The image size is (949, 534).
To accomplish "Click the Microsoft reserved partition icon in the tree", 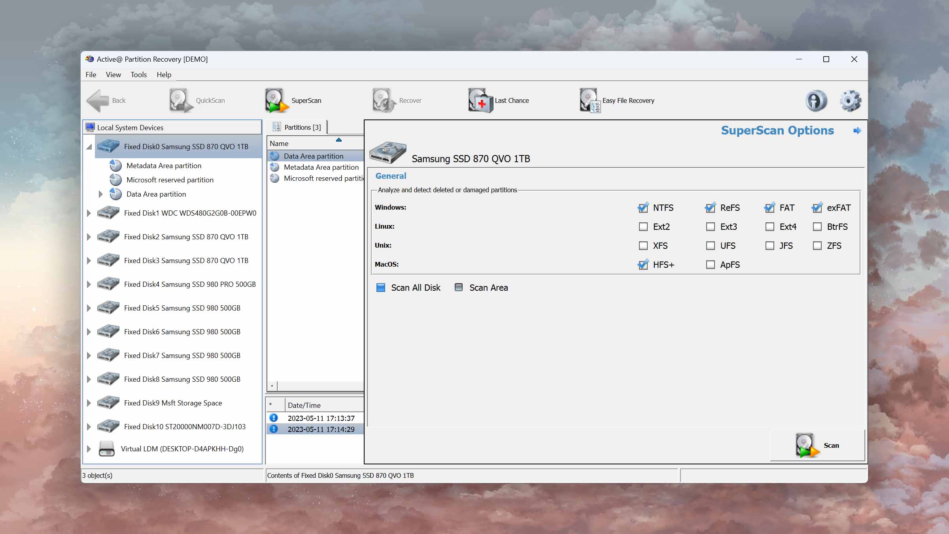I will pos(115,180).
